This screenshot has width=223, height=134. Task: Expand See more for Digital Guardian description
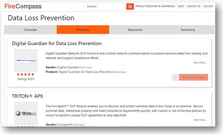[x=200, y=62]
